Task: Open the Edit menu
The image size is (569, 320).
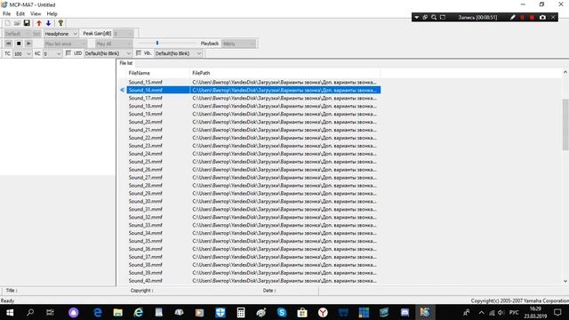Action: [20, 14]
